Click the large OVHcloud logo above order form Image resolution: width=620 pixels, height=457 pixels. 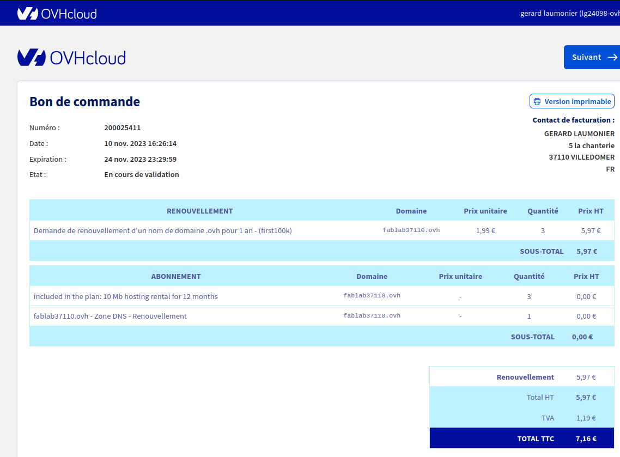click(71, 58)
